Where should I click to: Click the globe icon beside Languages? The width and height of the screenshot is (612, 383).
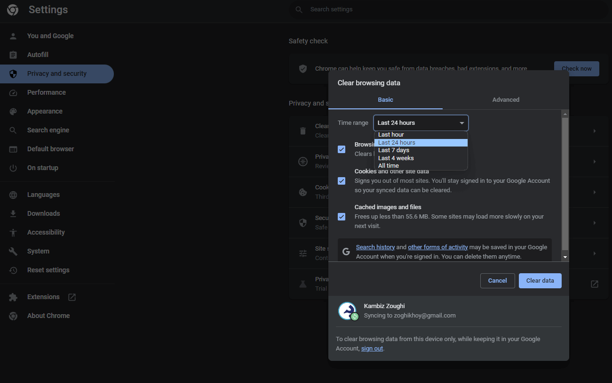pos(13,195)
